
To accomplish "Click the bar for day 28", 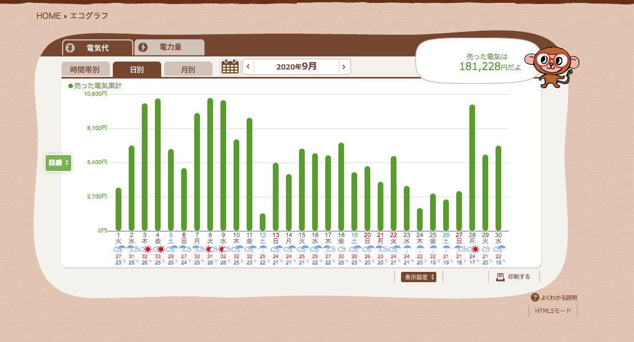I will (x=472, y=168).
